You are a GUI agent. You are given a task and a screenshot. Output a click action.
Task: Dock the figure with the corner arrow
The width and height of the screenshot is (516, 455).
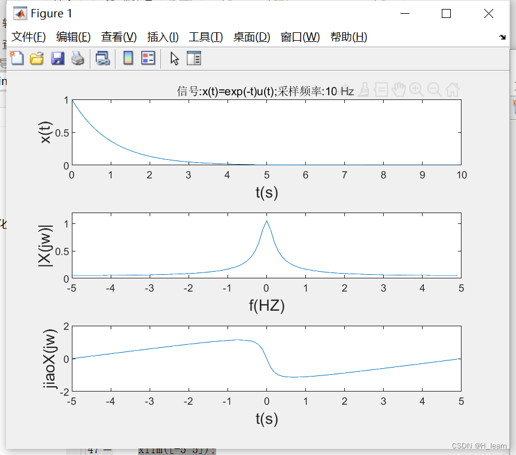coord(502,37)
